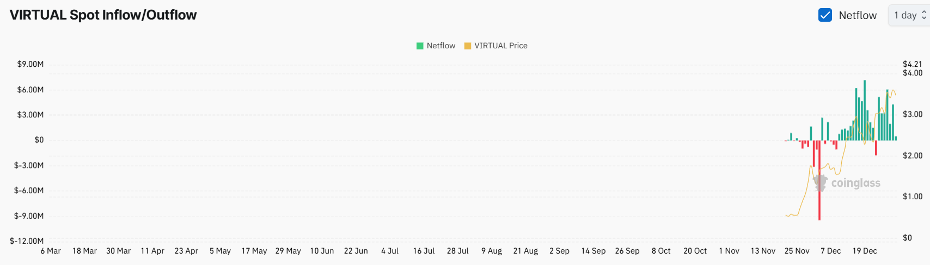Click the VIRTUAL Price legend label
The width and height of the screenshot is (930, 265).
[501, 46]
